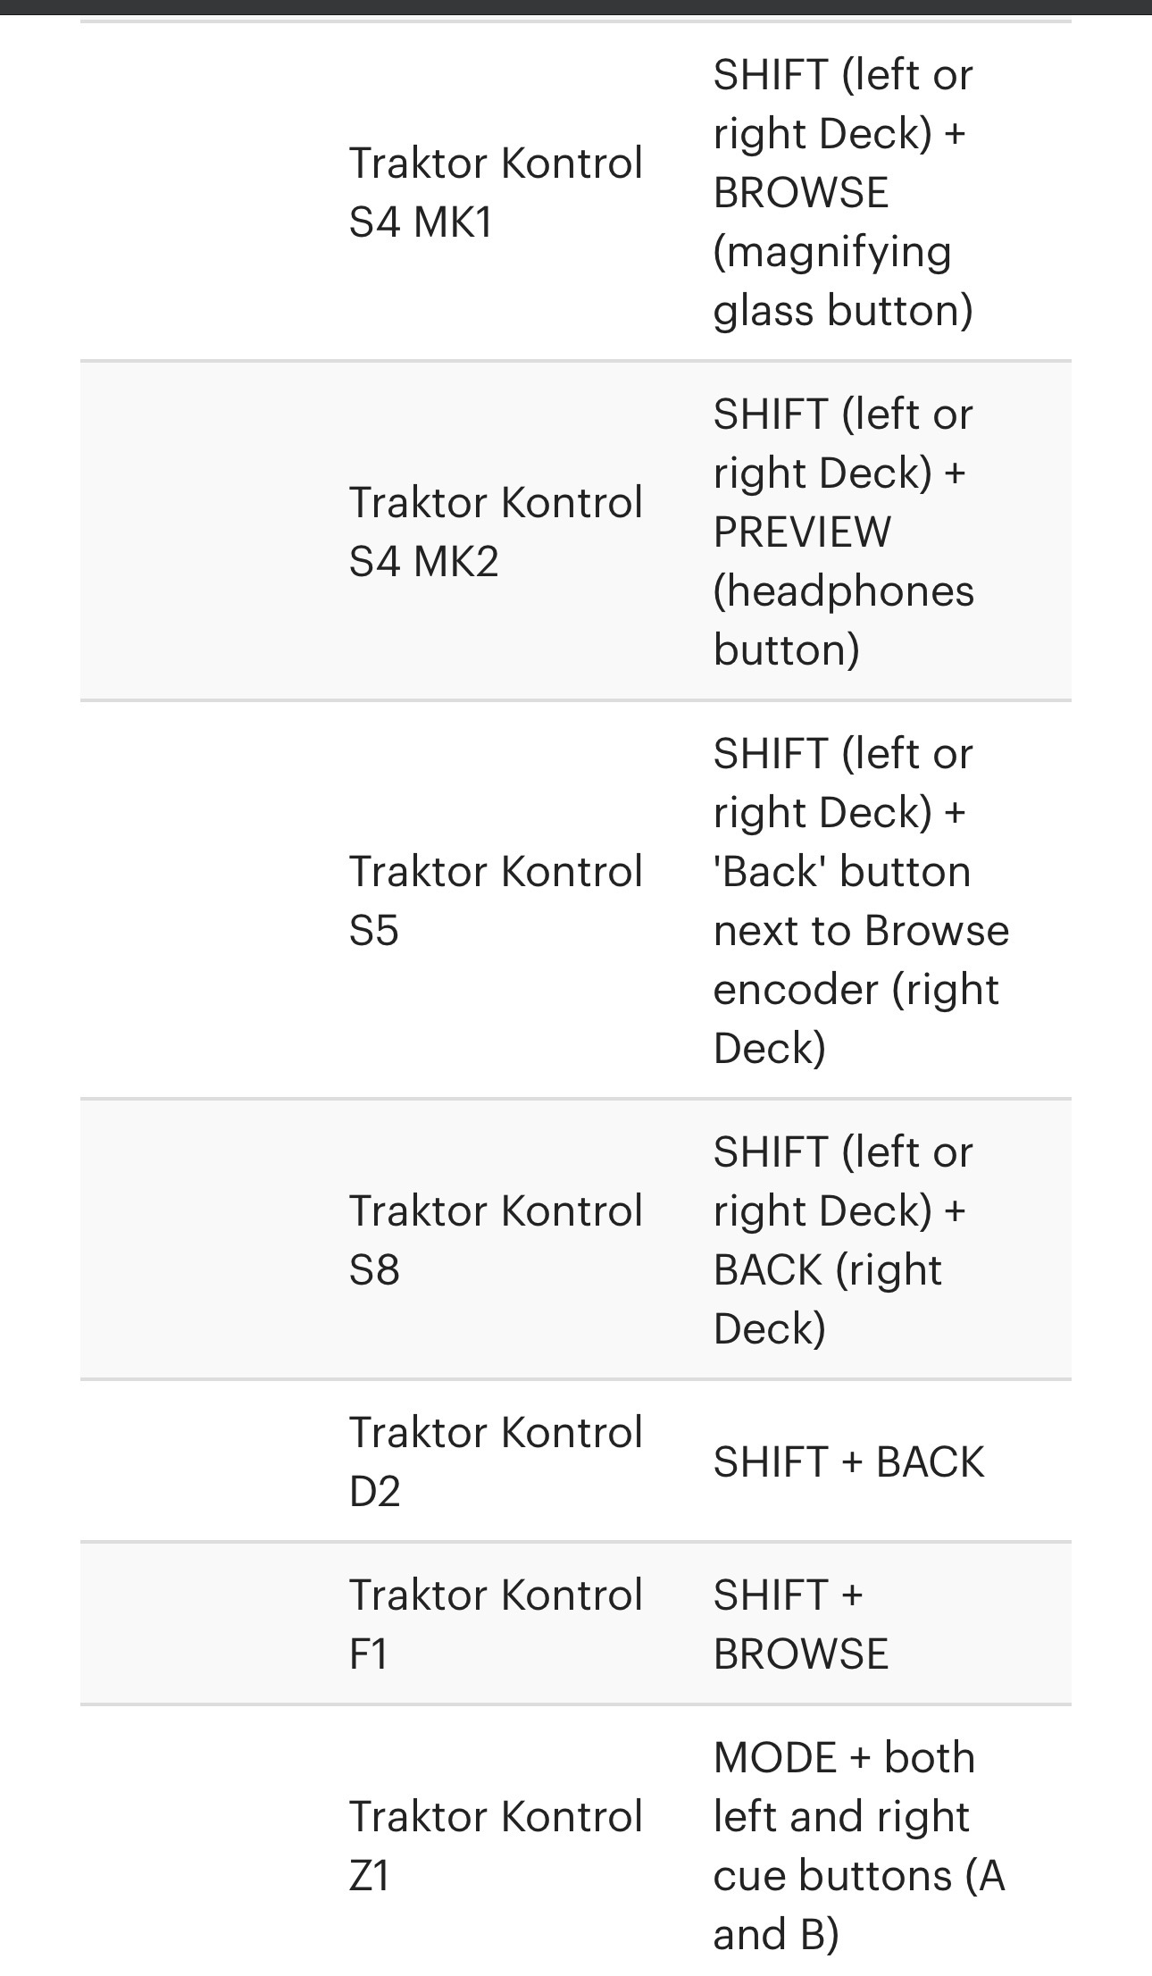Click the dark header bar at the top
Screen dimensions: 1152x1976
(x=576, y=7)
